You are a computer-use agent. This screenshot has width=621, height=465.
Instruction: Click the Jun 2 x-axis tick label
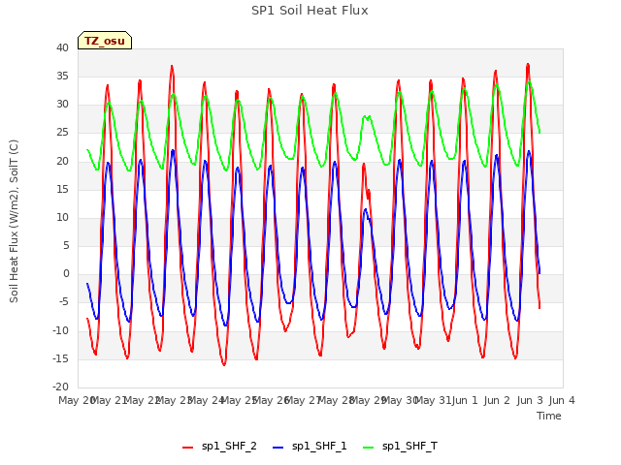pos(497,400)
